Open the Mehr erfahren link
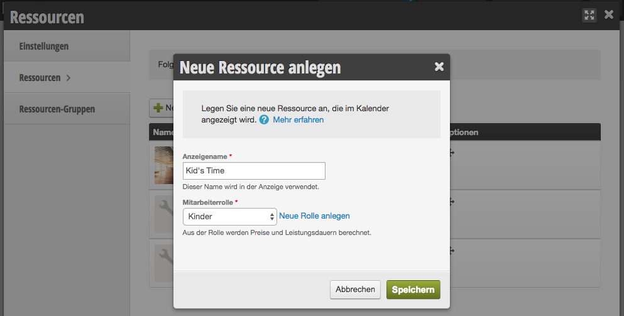624x316 pixels. tap(298, 120)
